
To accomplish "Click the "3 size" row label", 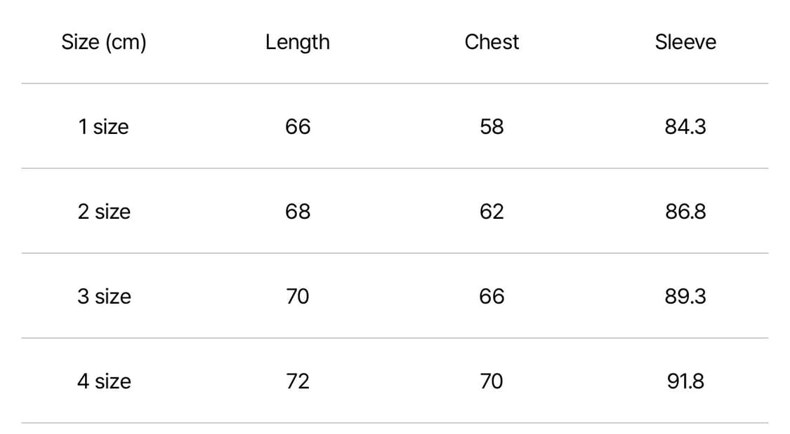I will 104,297.
